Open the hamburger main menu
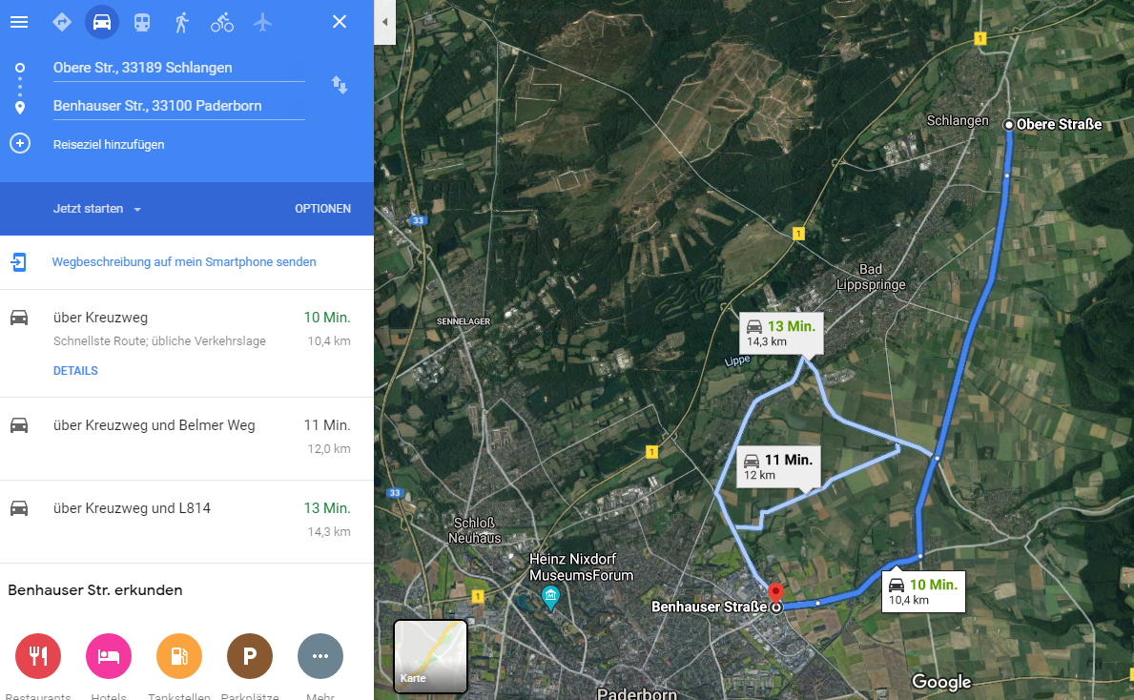This screenshot has height=700, width=1134. coord(19,22)
